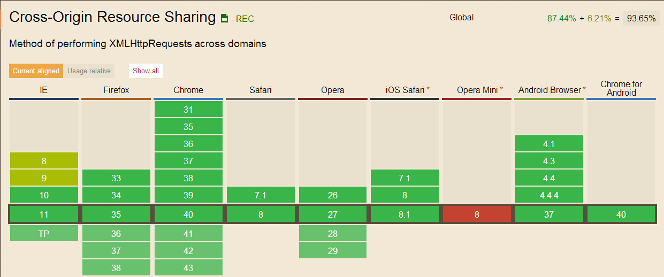Select the IE TP version cell
This screenshot has width=664, height=277.
pyautogui.click(x=44, y=234)
